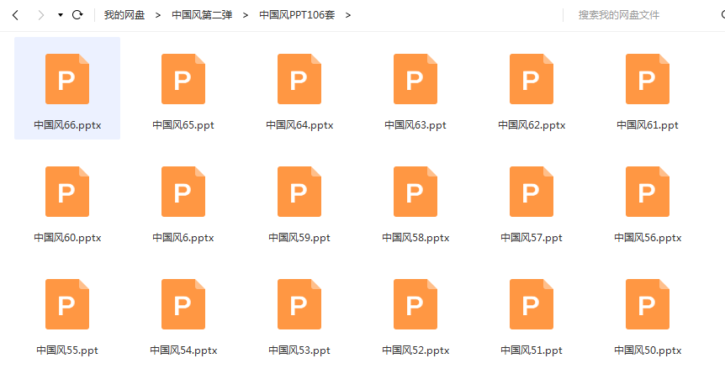
Task: Expand chevron after 中国风PPT106套 breadcrumb
Action: [348, 15]
